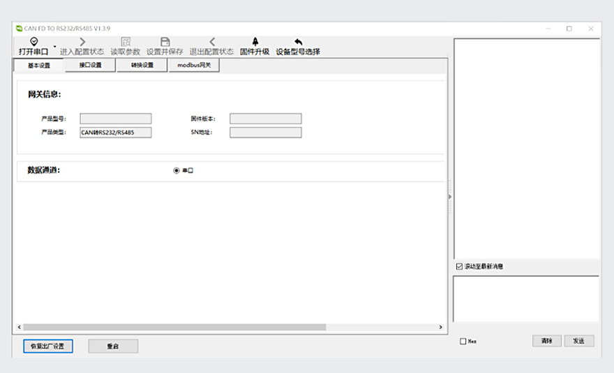Screen dimensions: 614x373
Task: Click the 发送 send button
Action: [578, 341]
